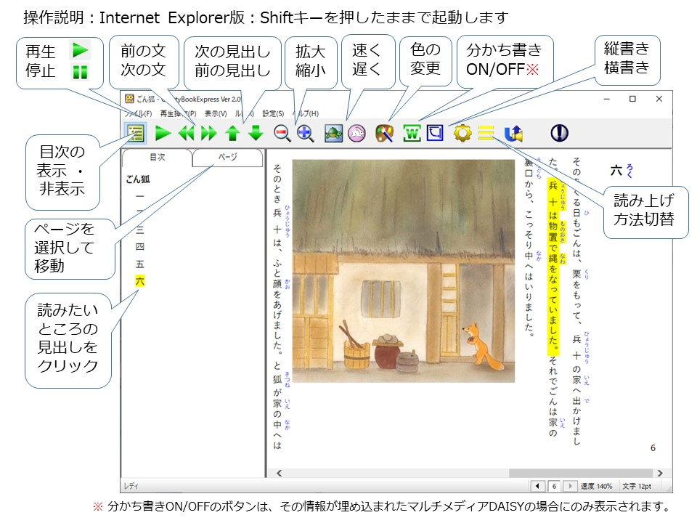This screenshot has width=697, height=523.
Task: Click the scroll-right arrow of the horizontal scrollbar
Action: [x=660, y=473]
